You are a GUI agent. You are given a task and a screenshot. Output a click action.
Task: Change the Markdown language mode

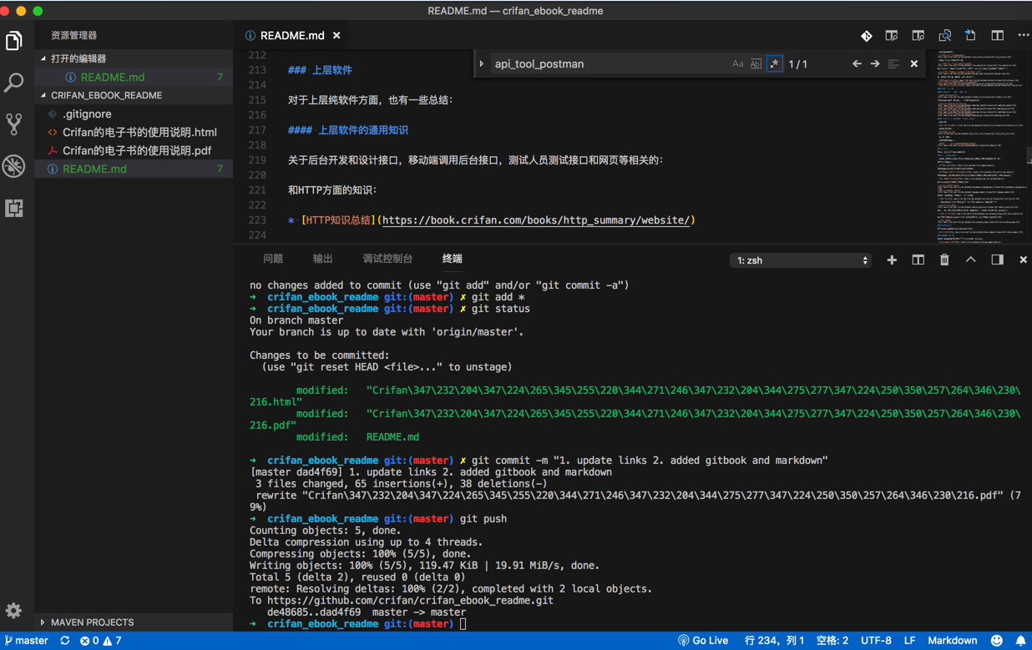[952, 641]
